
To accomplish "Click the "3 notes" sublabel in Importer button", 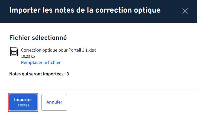I will point(23,105).
